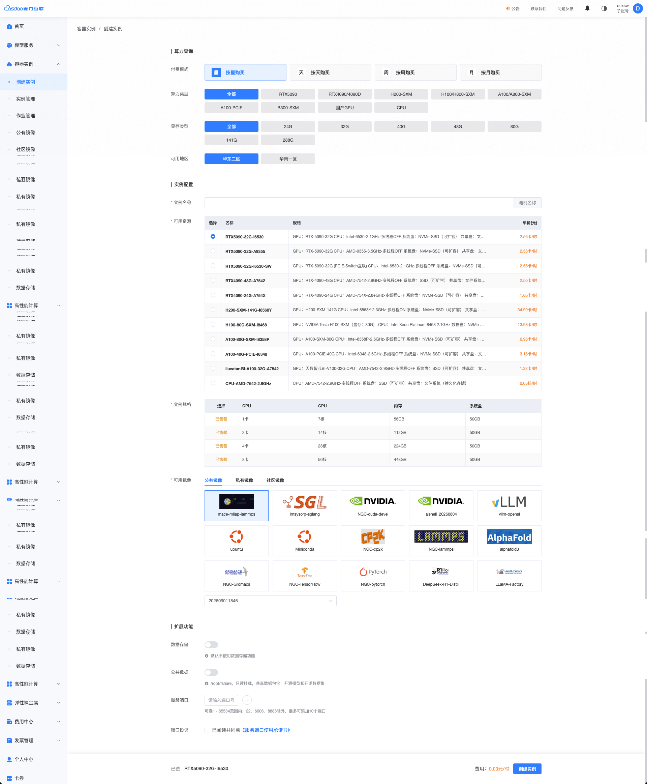Expand the 费用中心 sidebar menu
The image size is (647, 784).
[x=34, y=721]
